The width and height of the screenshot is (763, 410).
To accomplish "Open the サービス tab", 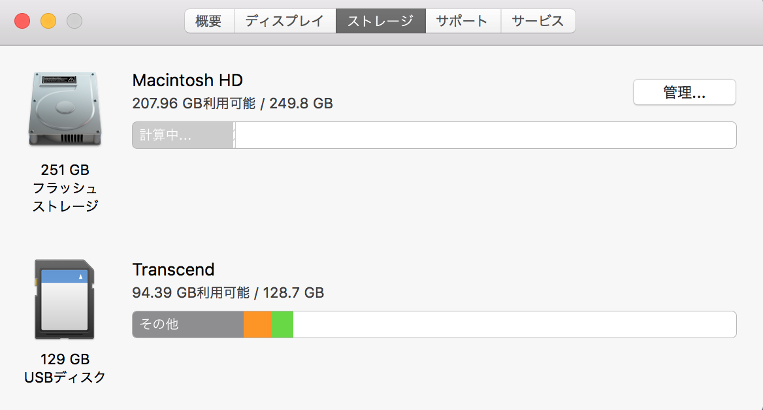I will tap(538, 21).
